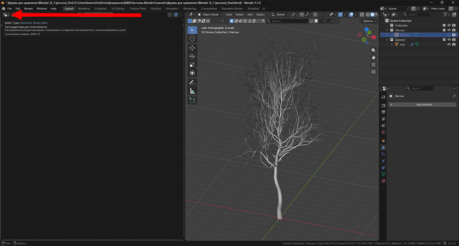Click the Add Modifier button
This screenshot has height=246, width=459.
point(423,105)
